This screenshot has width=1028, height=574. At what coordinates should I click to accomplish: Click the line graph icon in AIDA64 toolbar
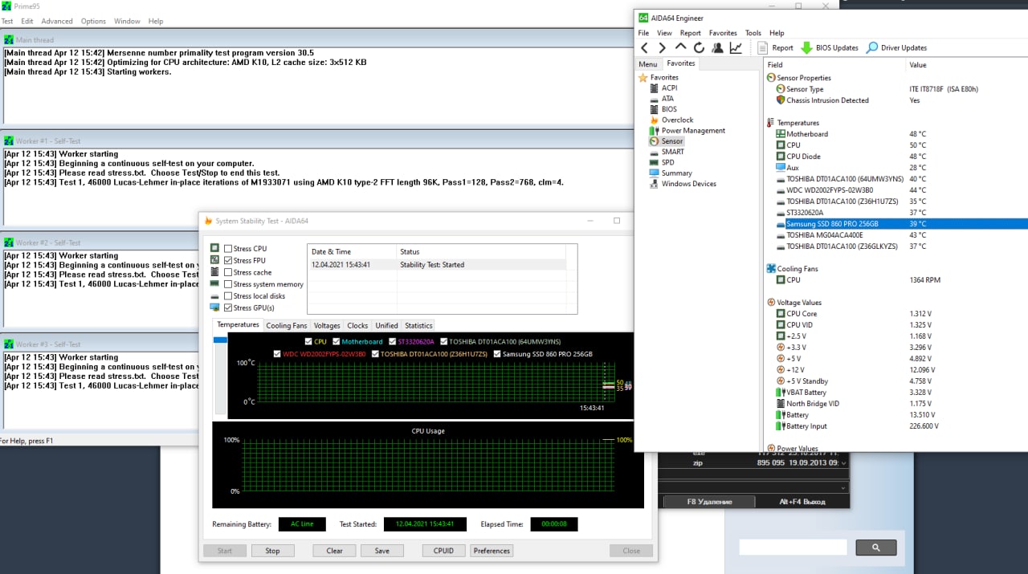pyautogui.click(x=736, y=47)
